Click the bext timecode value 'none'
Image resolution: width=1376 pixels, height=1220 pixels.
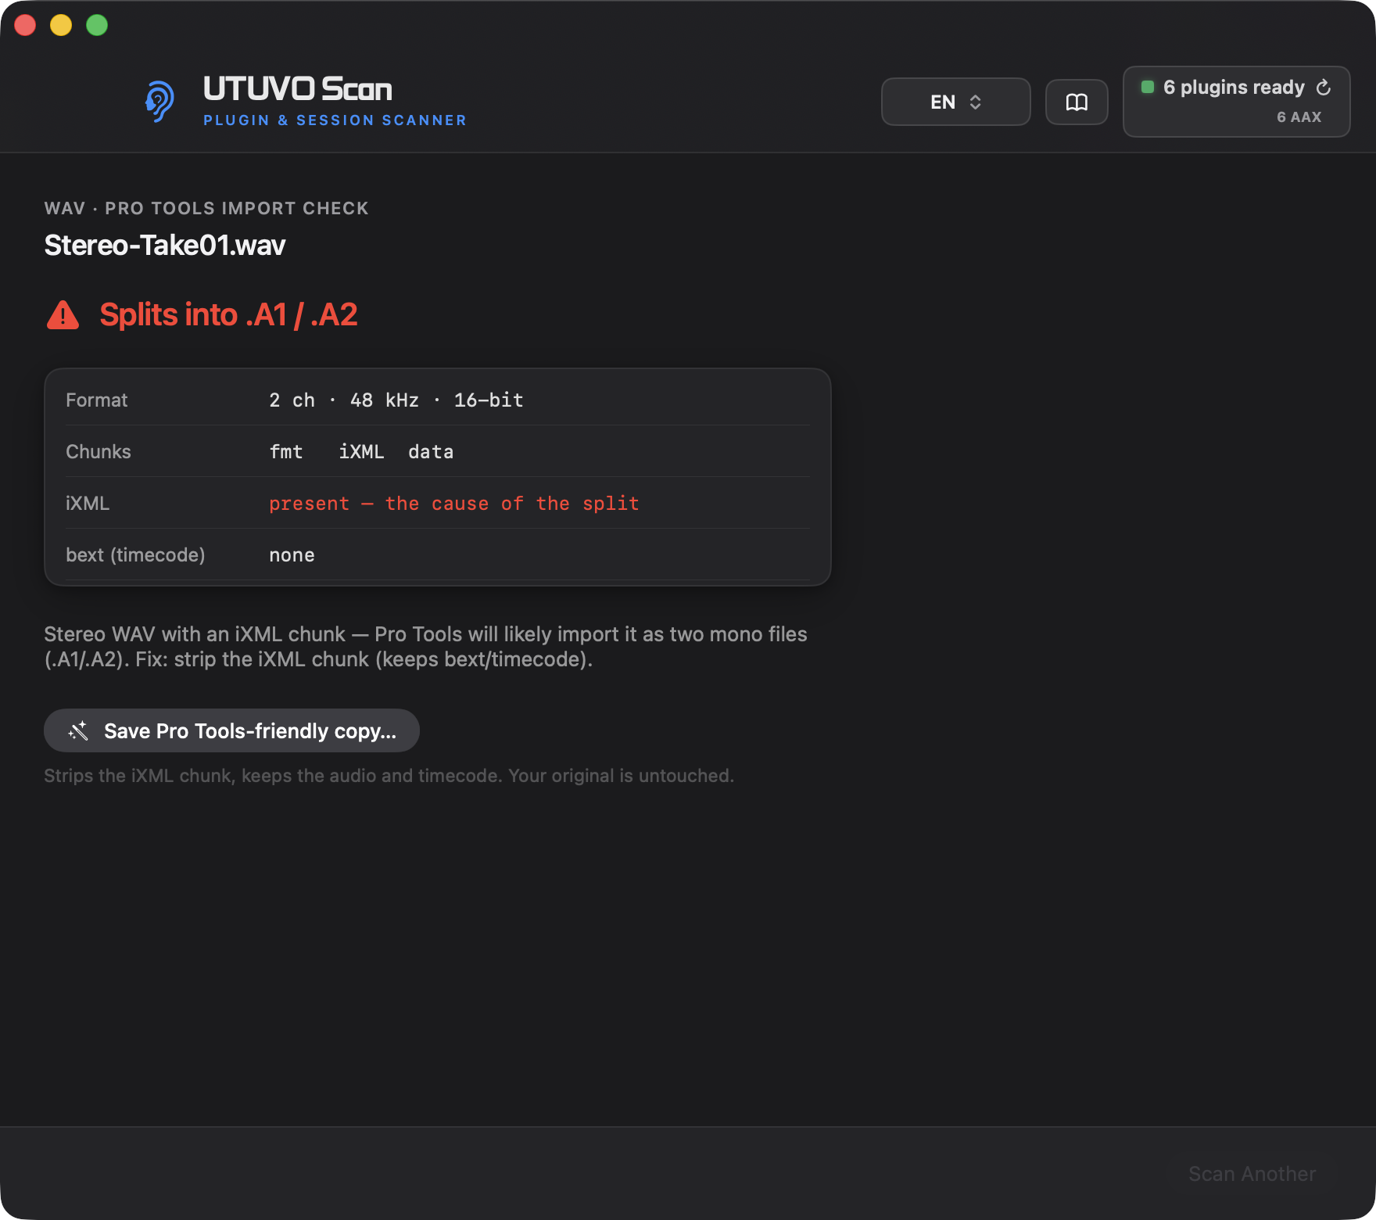pos(292,555)
